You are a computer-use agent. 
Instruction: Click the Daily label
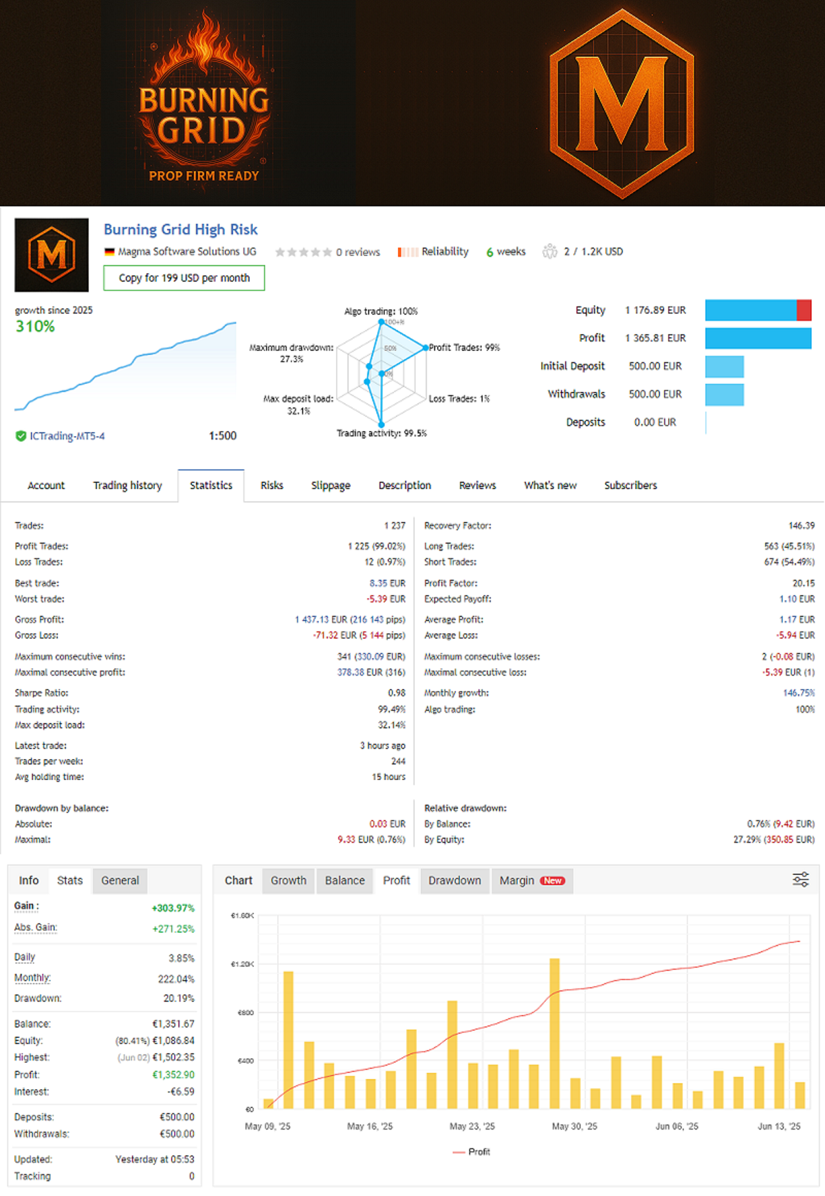[25, 957]
